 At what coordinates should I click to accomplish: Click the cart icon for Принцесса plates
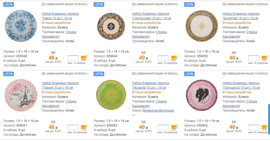pos(265,127)
